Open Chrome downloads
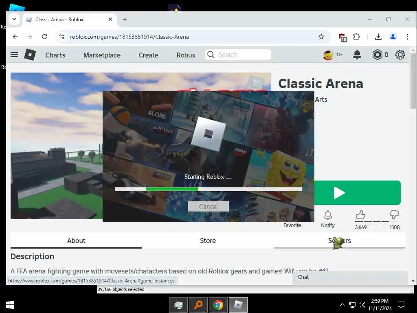Screen dimensions: 417x313 point(378,37)
